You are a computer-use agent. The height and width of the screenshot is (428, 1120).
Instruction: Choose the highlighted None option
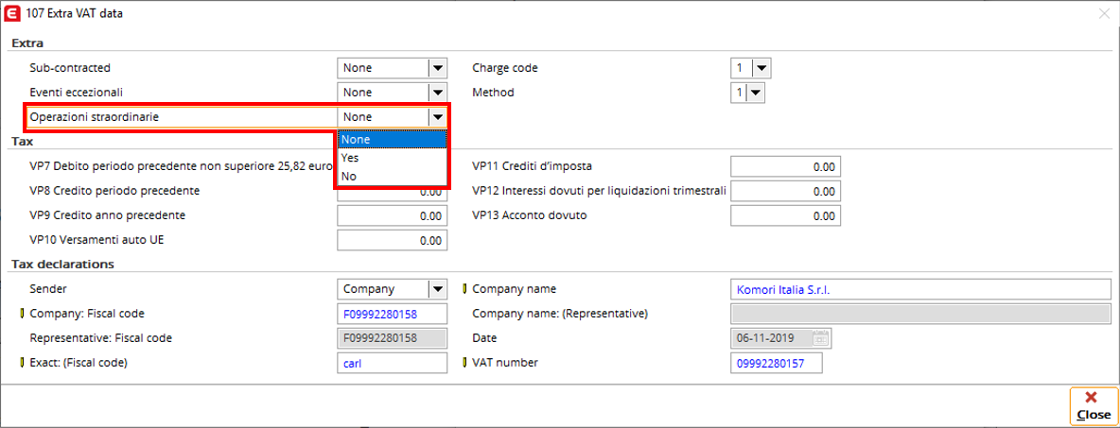(393, 140)
